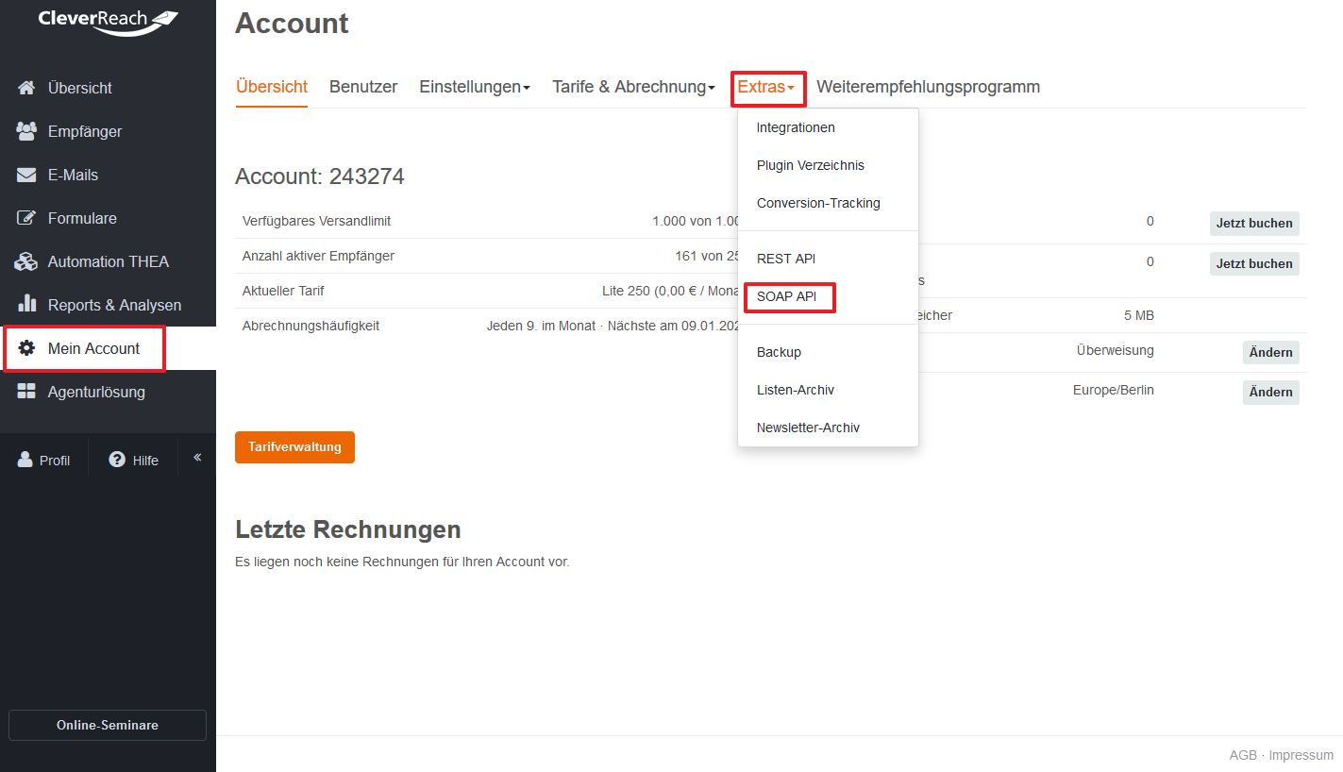
Task: Click the CleverReach logo
Action: tap(108, 21)
